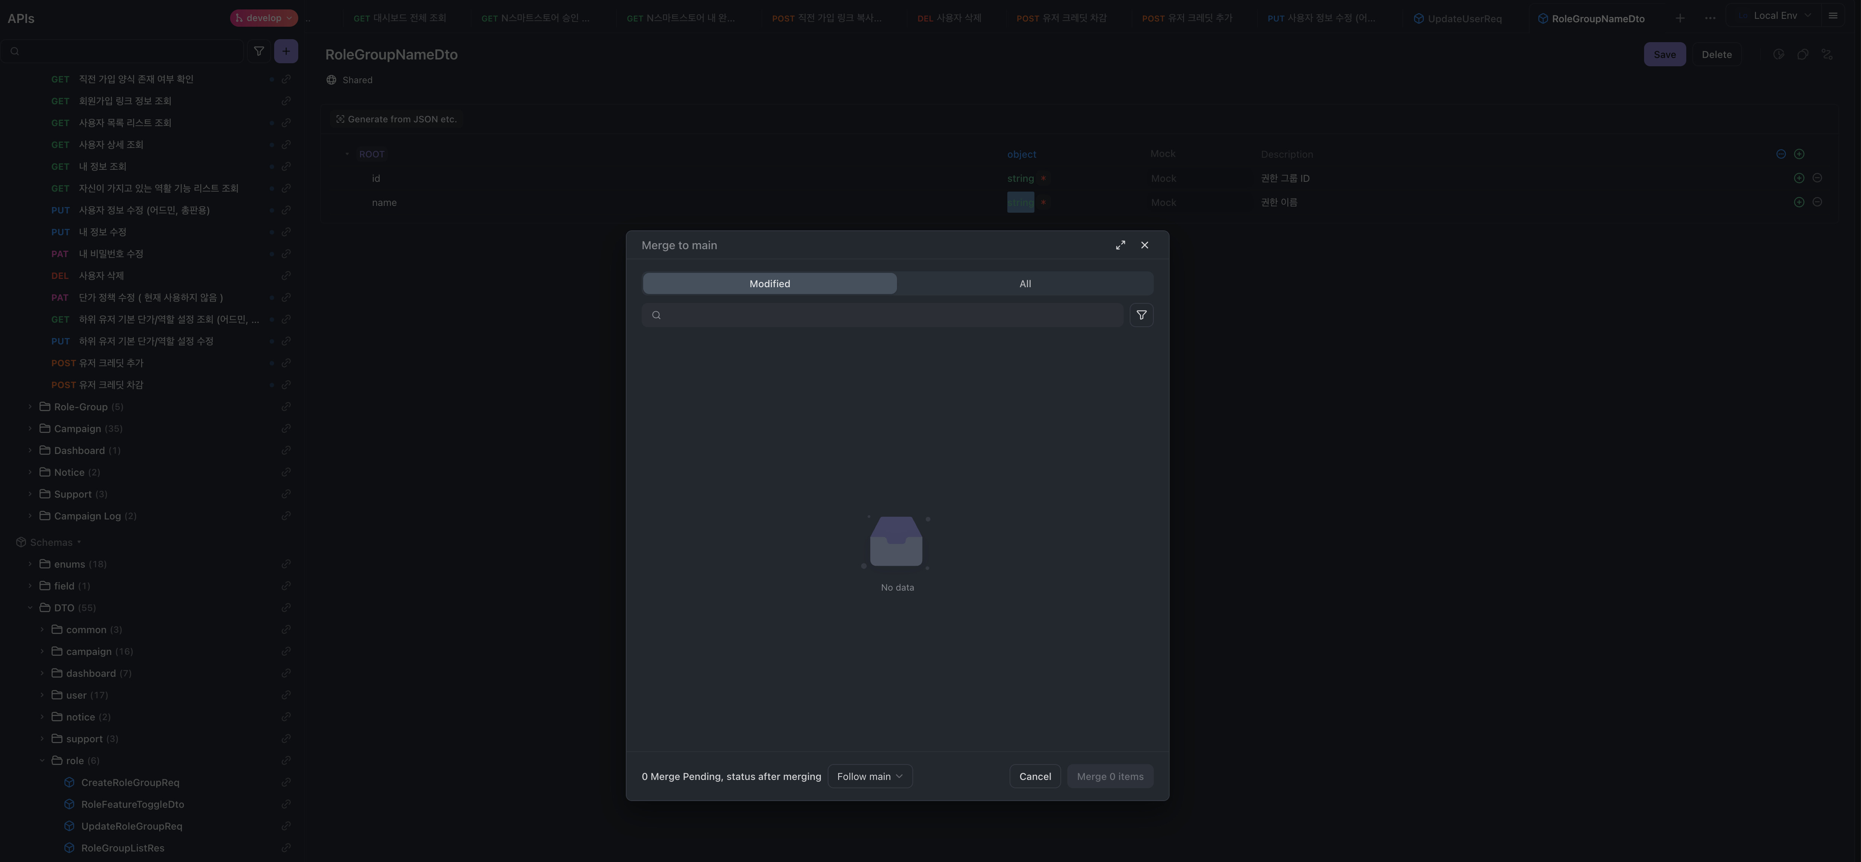
Task: Open the PAT 내 비밀번호 수정 endpoint
Action: pos(97,254)
